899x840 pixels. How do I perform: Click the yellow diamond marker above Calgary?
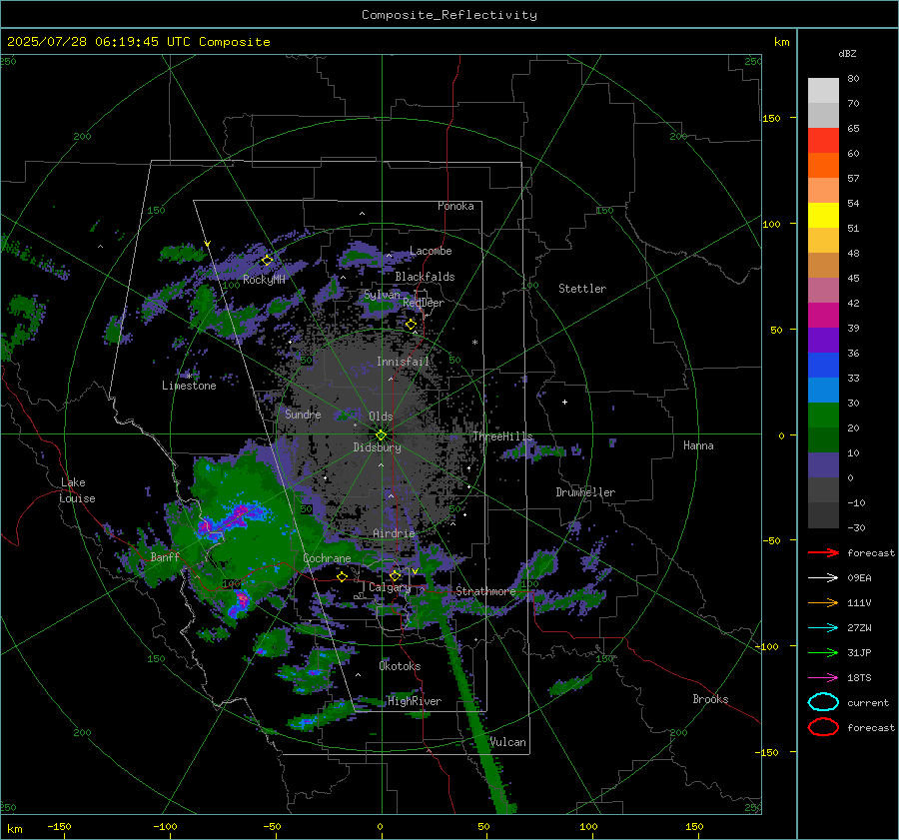[395, 575]
